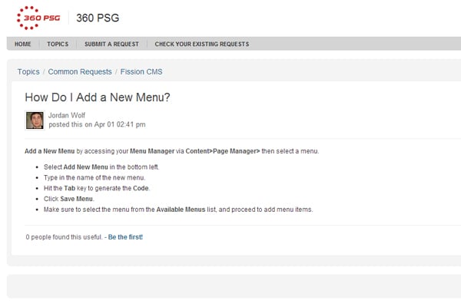Click the 'Available Menus list' bullet line
Viewport: 461px width, 307px height.
(x=178, y=210)
